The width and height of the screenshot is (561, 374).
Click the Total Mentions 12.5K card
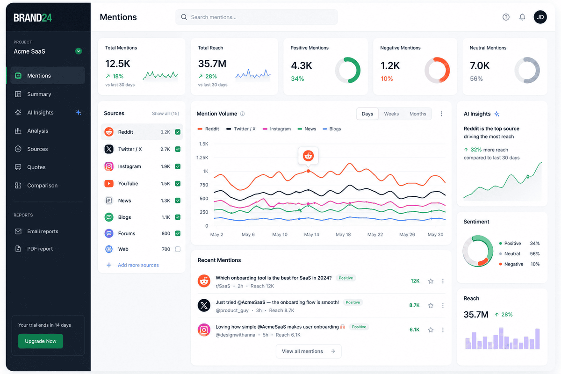(141, 67)
